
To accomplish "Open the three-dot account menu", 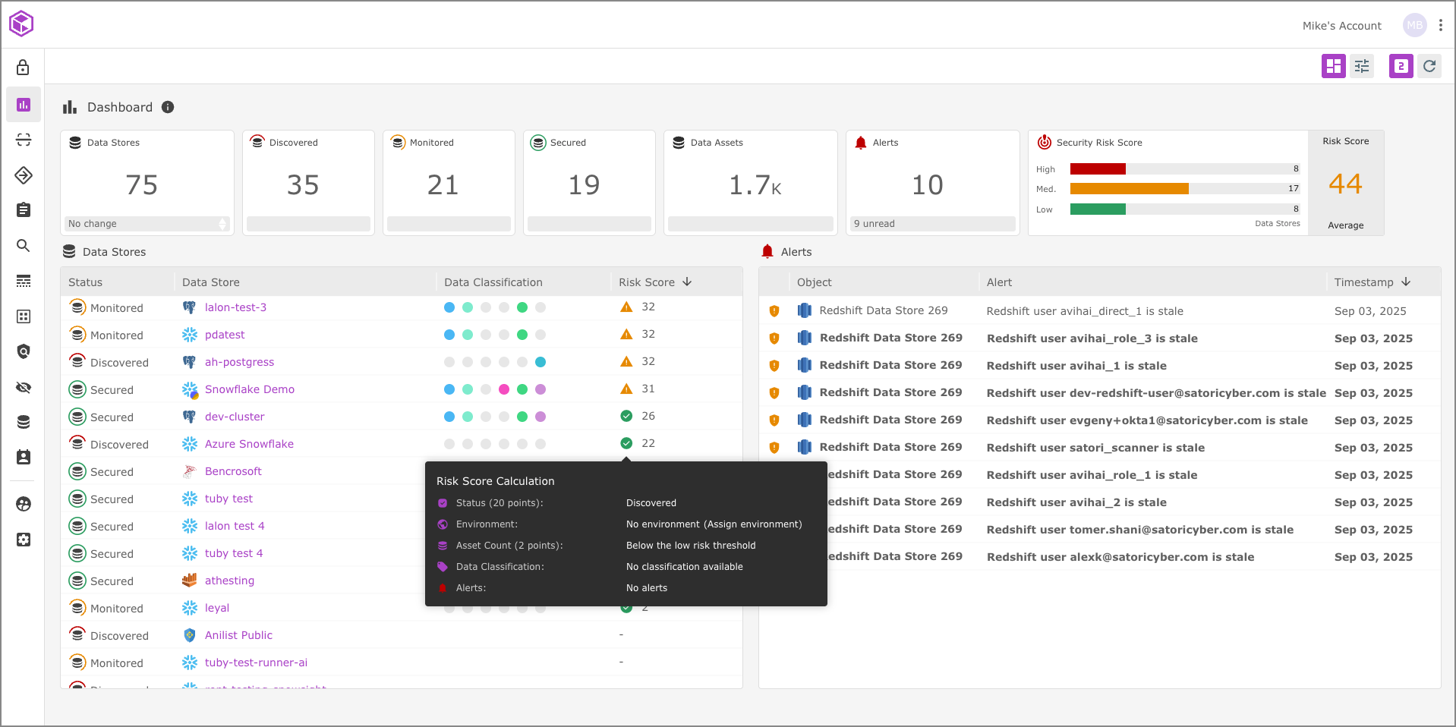I will (1441, 25).
